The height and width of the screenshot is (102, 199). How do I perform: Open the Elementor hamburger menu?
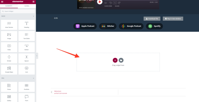pos(2,2)
